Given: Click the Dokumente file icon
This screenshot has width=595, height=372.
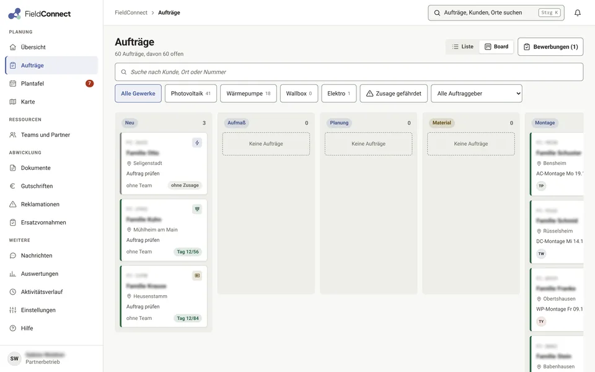Looking at the screenshot, I should tap(13, 168).
